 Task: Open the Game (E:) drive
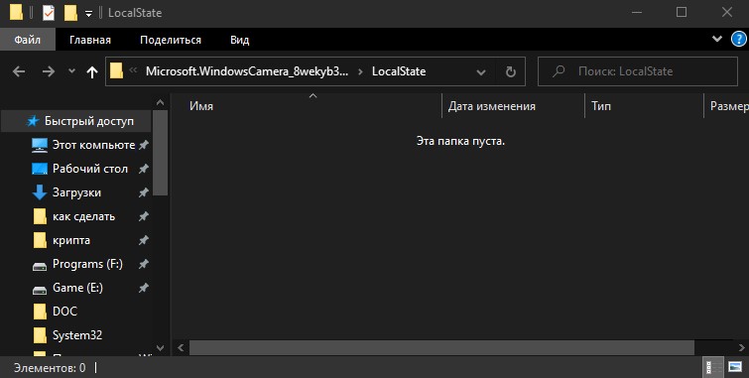[76, 288]
